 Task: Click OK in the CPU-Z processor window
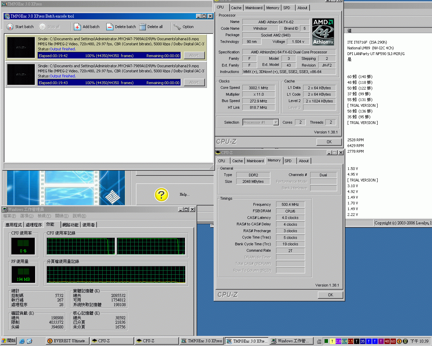point(329,142)
